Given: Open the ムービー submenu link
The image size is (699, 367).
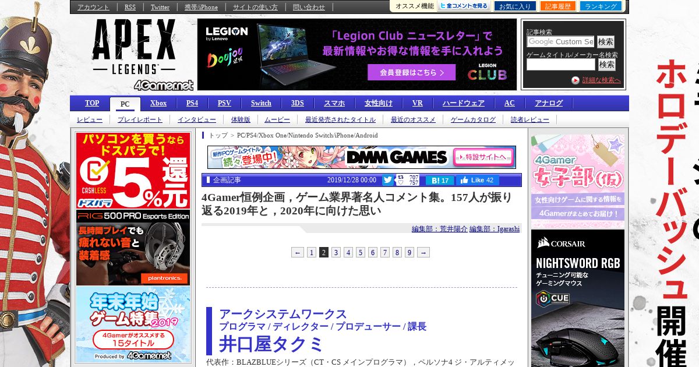Looking at the screenshot, I should point(277,119).
